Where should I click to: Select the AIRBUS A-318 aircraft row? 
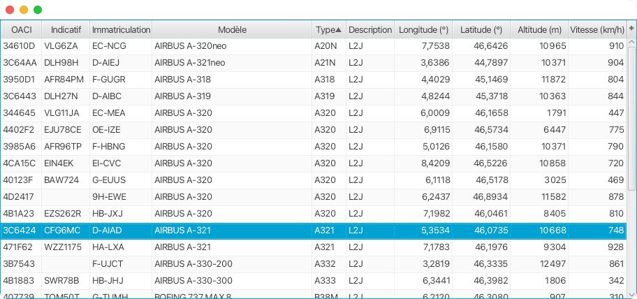click(x=210, y=80)
